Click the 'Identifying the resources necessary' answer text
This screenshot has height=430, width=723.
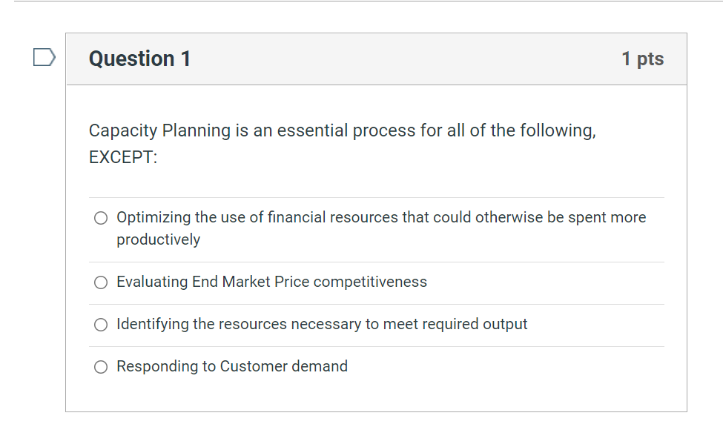click(322, 324)
